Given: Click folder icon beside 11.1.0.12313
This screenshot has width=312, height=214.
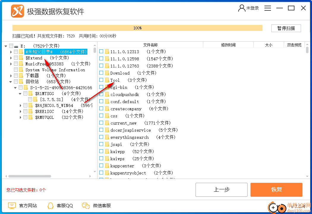Looking at the screenshot, I should click(107, 51).
